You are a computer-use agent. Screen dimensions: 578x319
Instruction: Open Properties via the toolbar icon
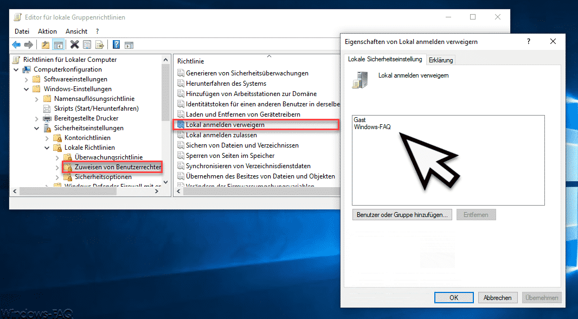tap(87, 45)
